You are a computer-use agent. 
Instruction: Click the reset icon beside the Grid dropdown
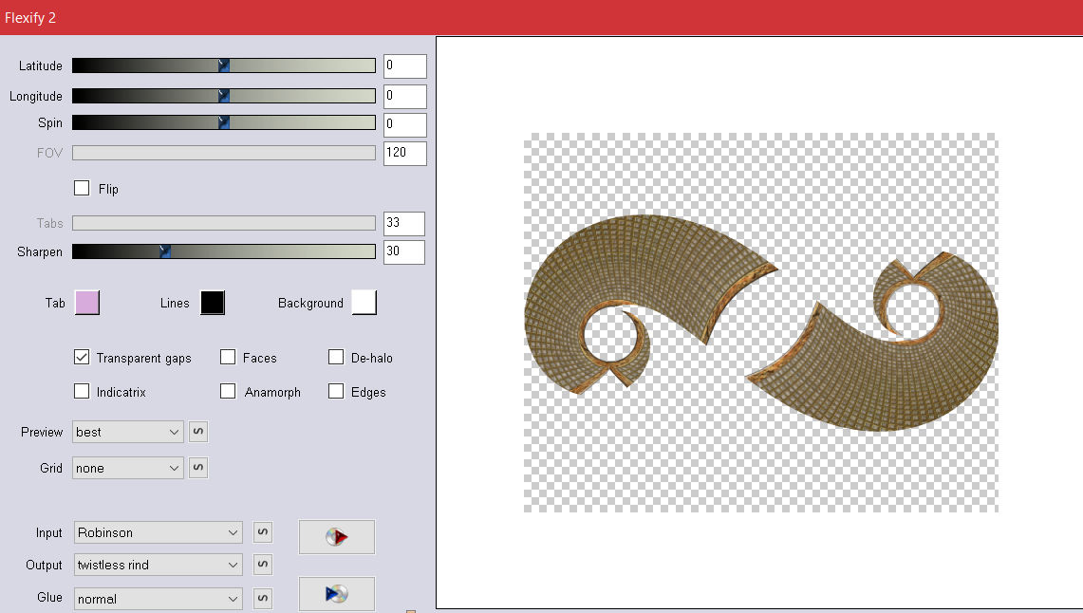click(198, 468)
